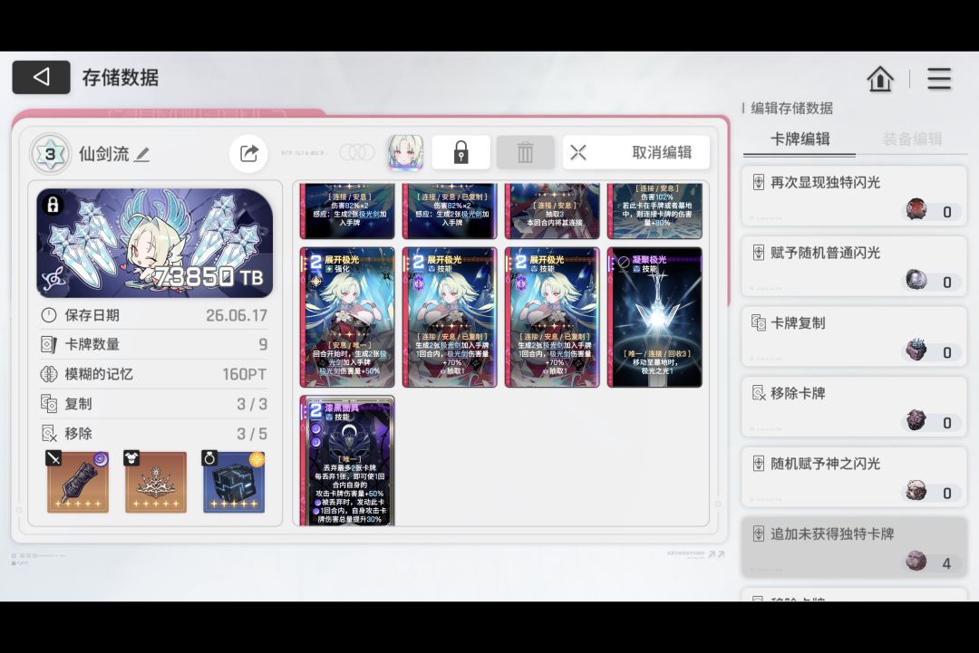Edit the 仙剑流 name with pencil icon
The height and width of the screenshot is (653, 979).
(x=142, y=154)
